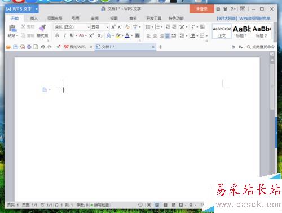Screen dimensions: 282x213
Task: Click the Paste clipboard icon
Action: [x=12, y=28]
